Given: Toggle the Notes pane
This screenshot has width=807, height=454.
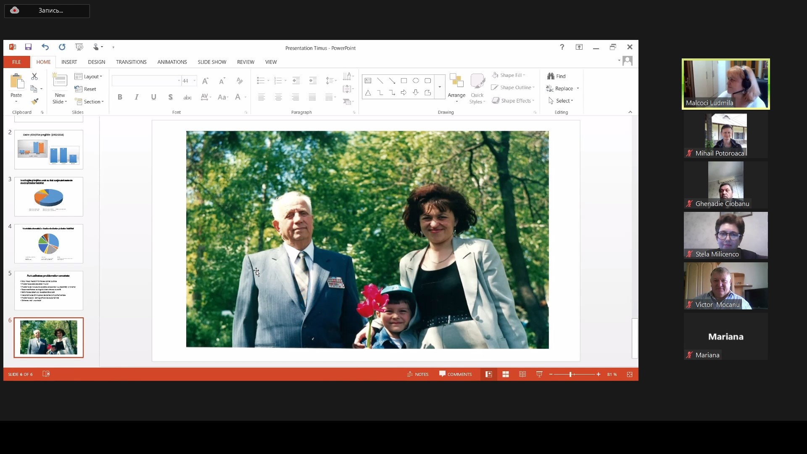Looking at the screenshot, I should pos(418,374).
